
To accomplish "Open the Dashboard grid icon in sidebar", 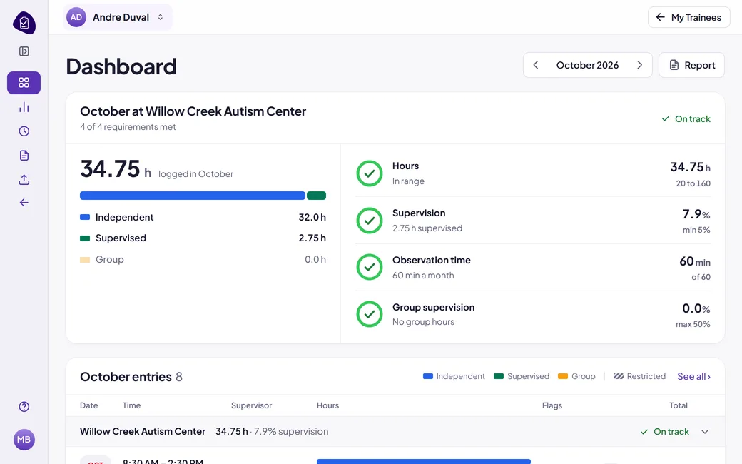I will (24, 83).
